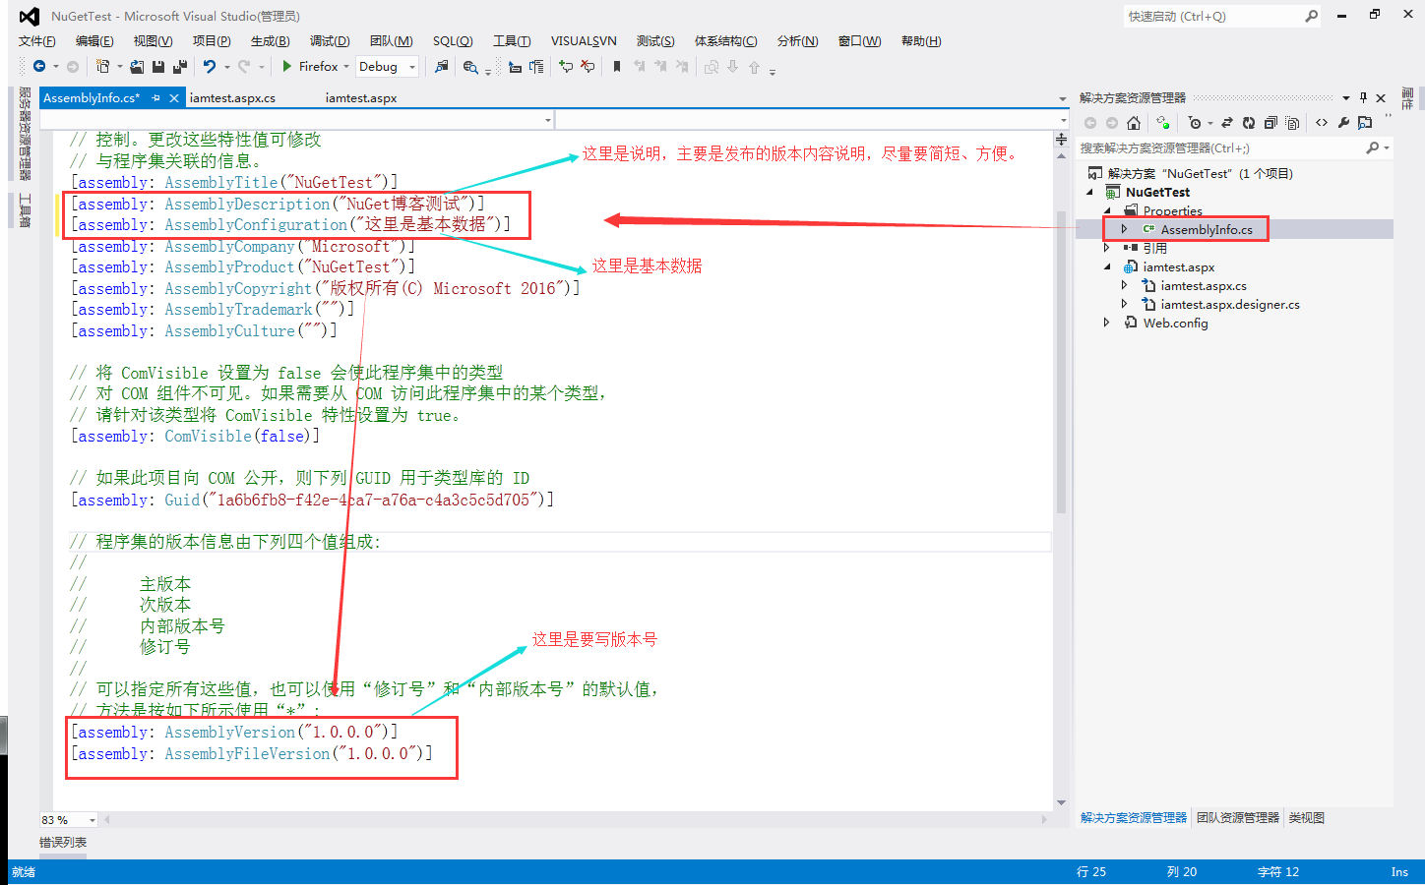Click the AssemblyVersion("1.0.0.0") code line
The width and height of the screenshot is (1425, 885).
click(234, 732)
